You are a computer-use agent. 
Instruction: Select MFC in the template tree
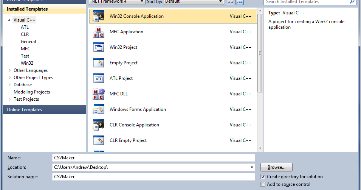[x=25, y=49]
